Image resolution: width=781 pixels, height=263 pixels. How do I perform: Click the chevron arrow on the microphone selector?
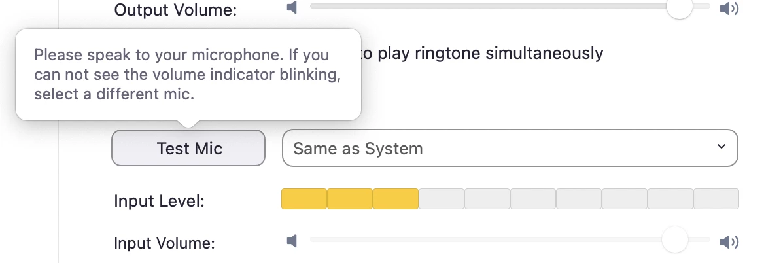(721, 147)
